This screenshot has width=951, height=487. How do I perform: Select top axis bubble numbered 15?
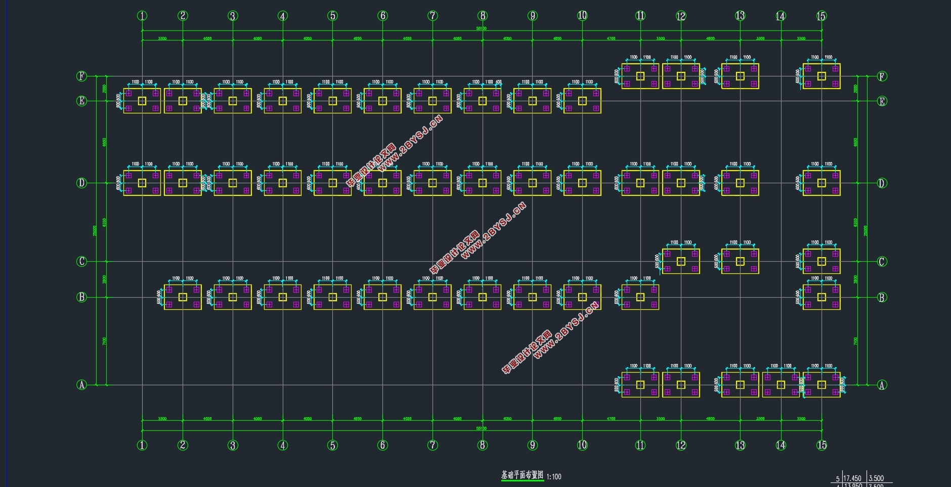pyautogui.click(x=822, y=16)
